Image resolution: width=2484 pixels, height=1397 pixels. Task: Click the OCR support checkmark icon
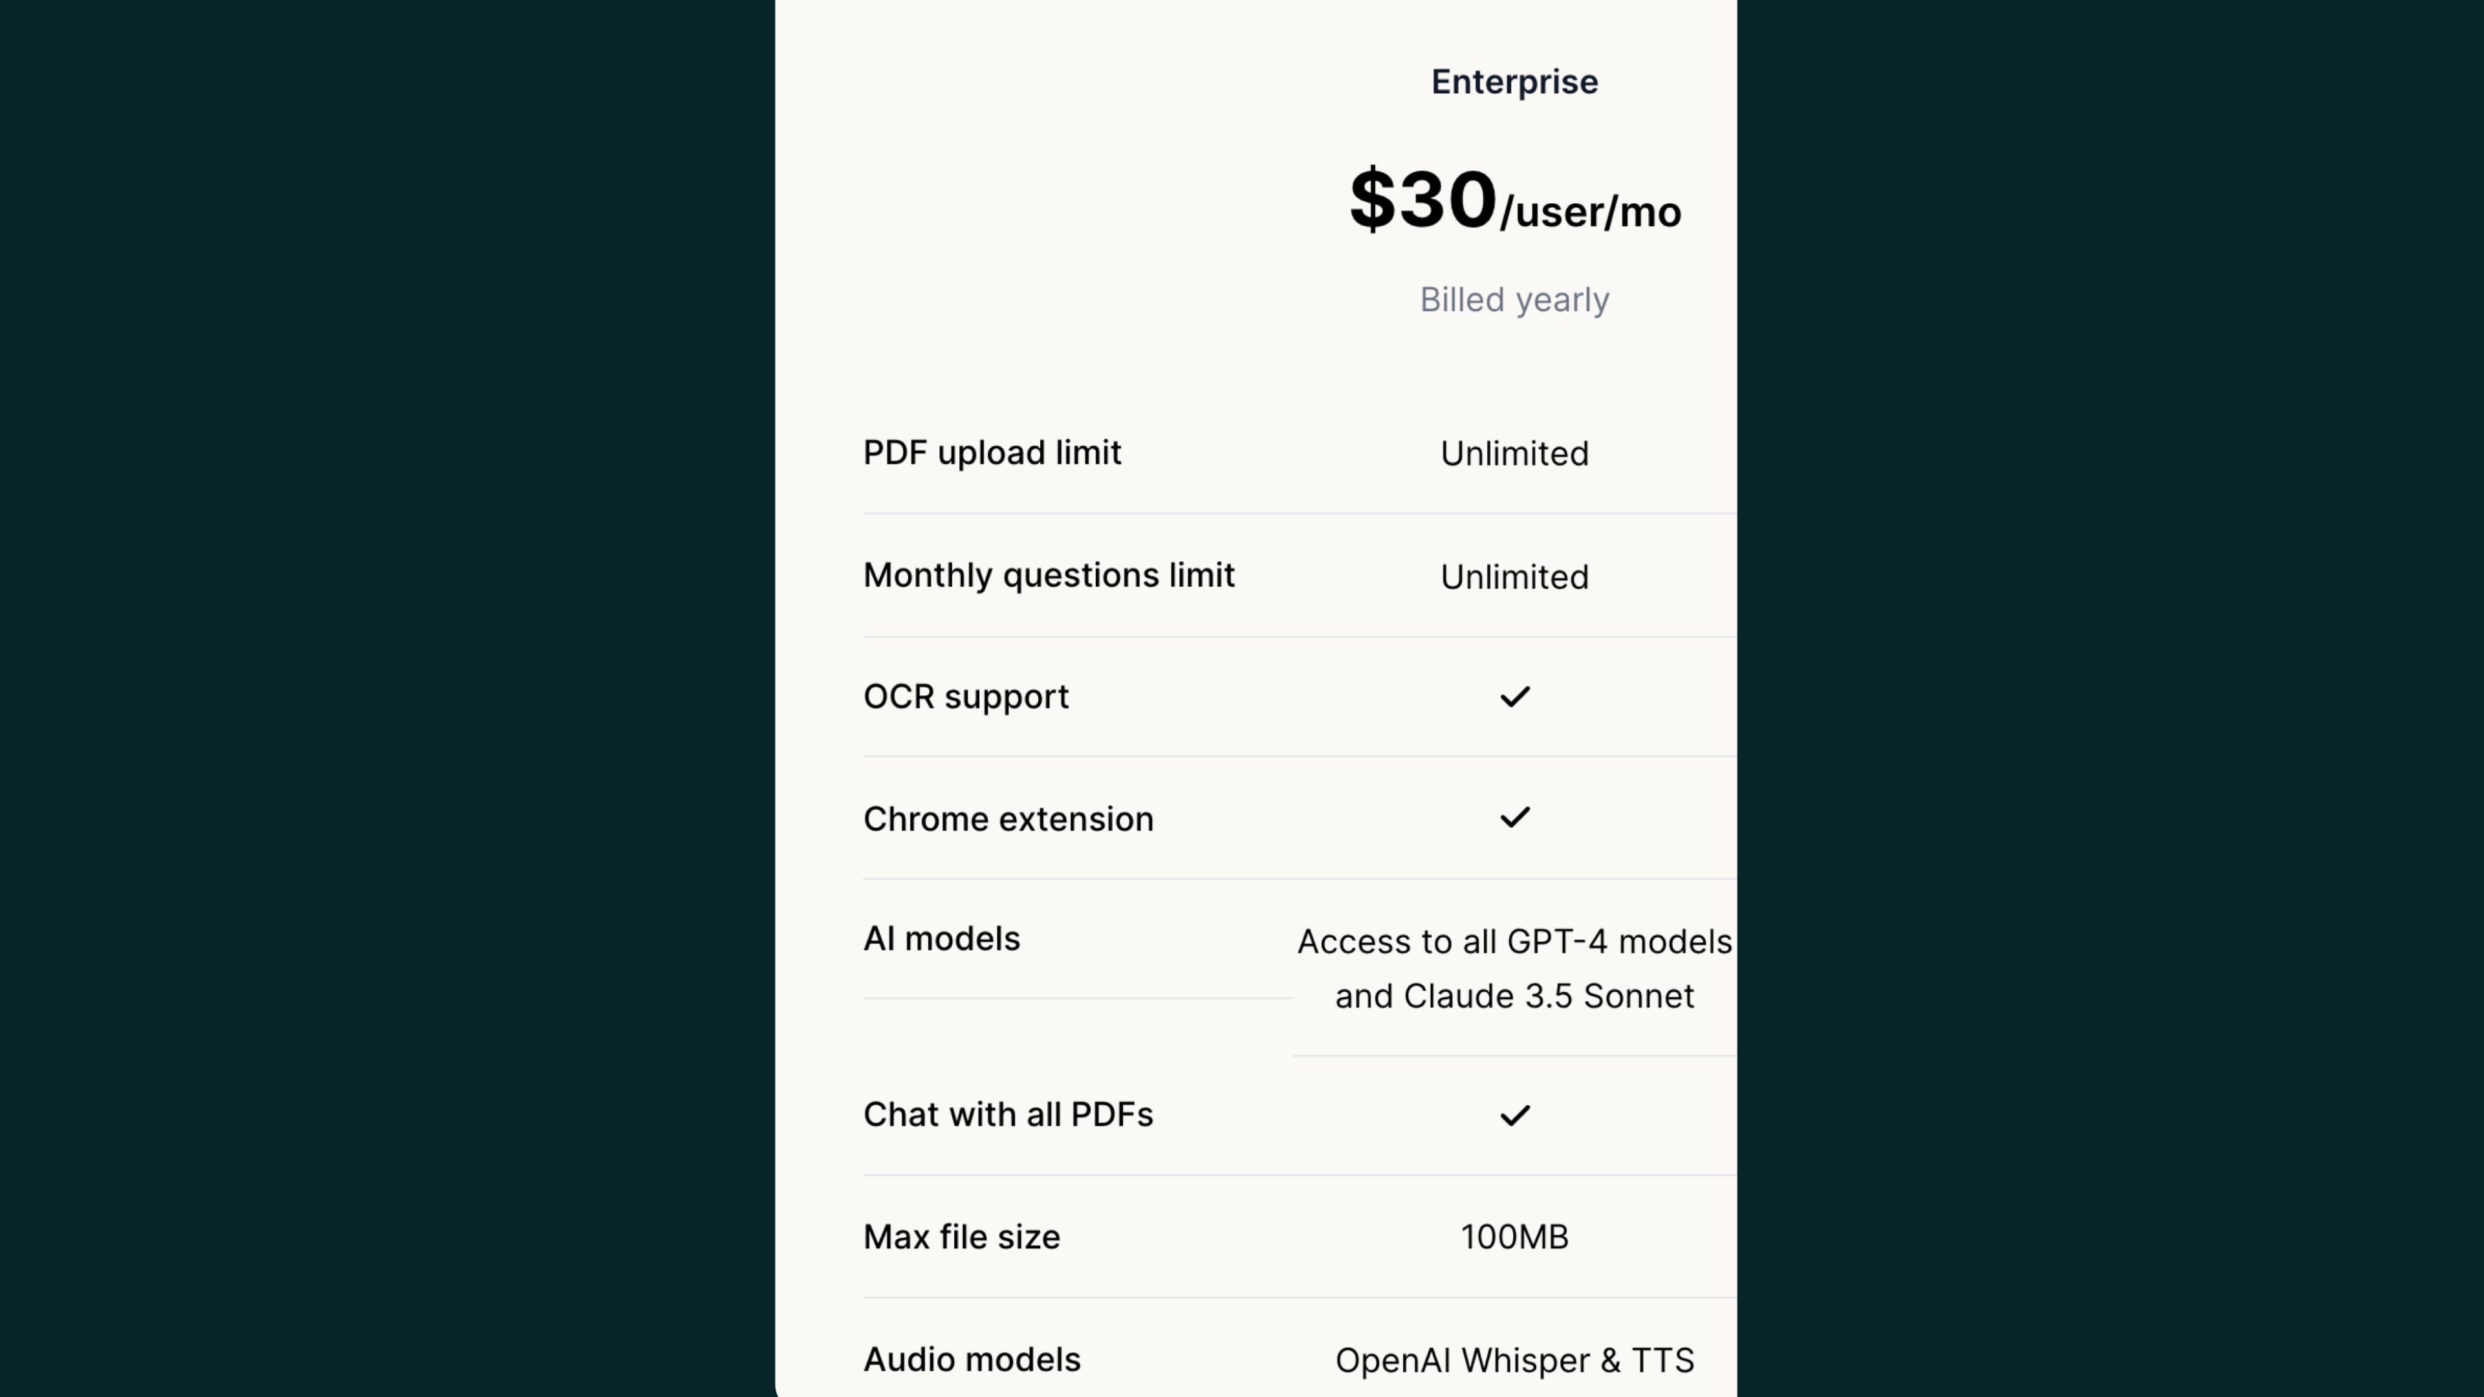pos(1515,696)
